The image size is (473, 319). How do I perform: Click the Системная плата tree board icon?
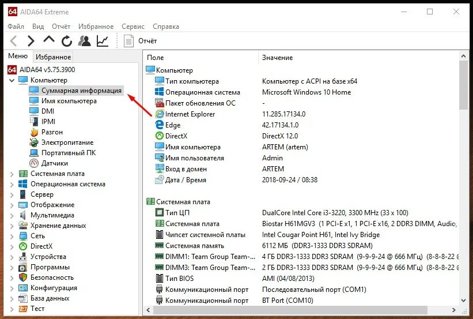coord(23,174)
